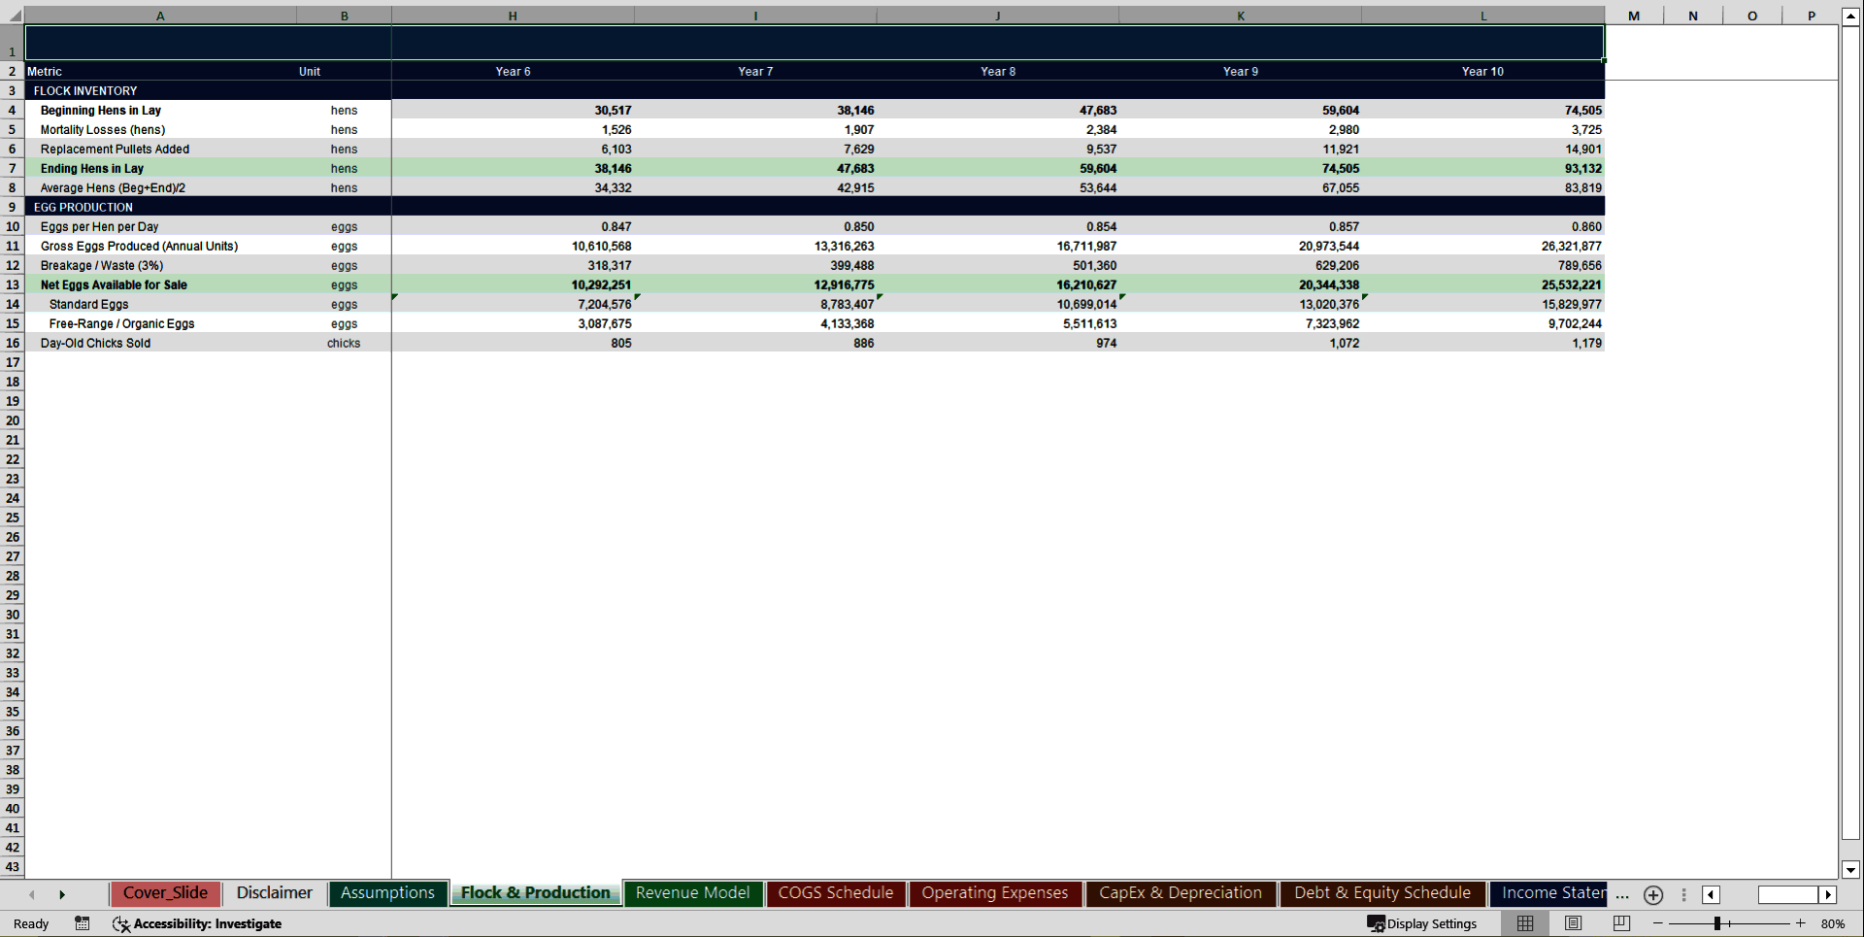Open the Assumptions sheet
Viewport: 1864px width, 937px height.
(387, 893)
